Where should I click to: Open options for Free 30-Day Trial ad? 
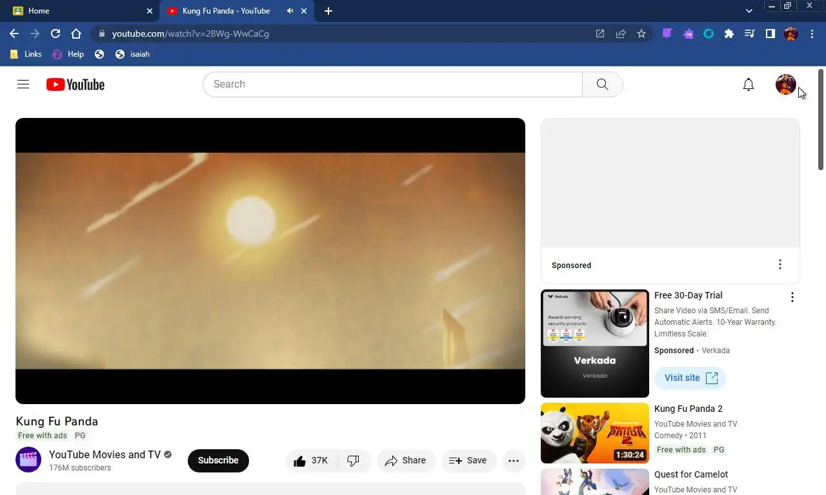tap(792, 297)
